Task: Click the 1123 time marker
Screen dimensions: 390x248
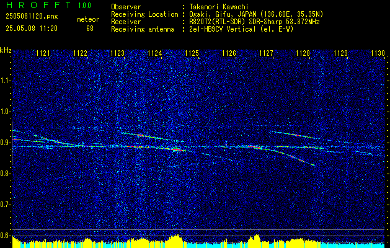Action: [x=117, y=53]
